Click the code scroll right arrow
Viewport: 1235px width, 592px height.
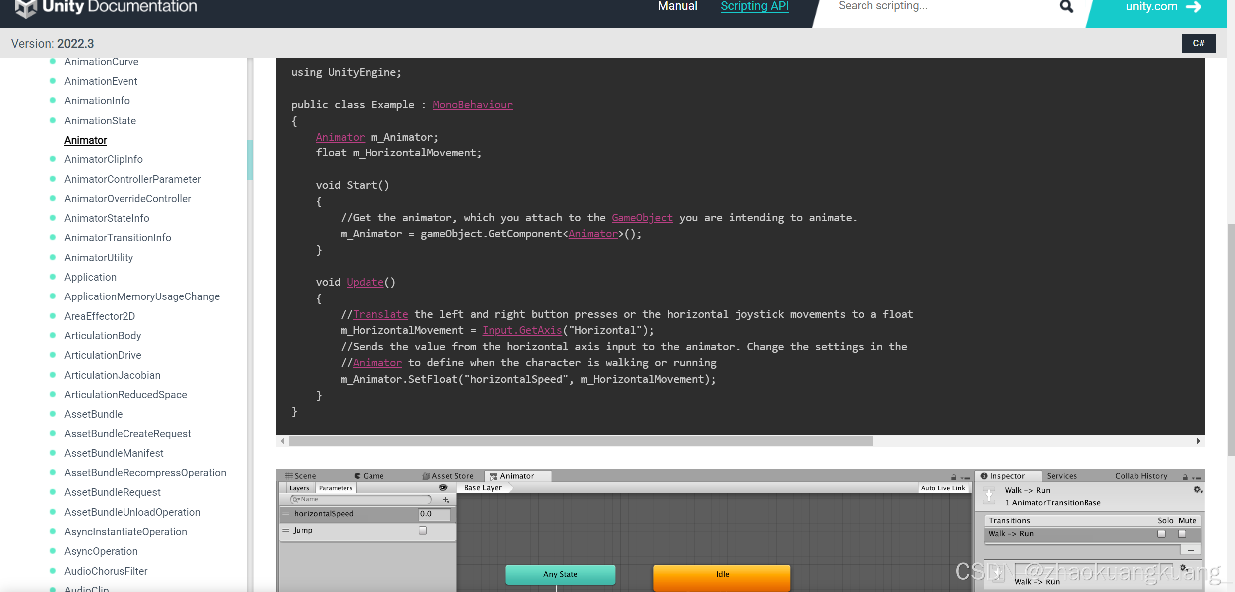pyautogui.click(x=1198, y=441)
